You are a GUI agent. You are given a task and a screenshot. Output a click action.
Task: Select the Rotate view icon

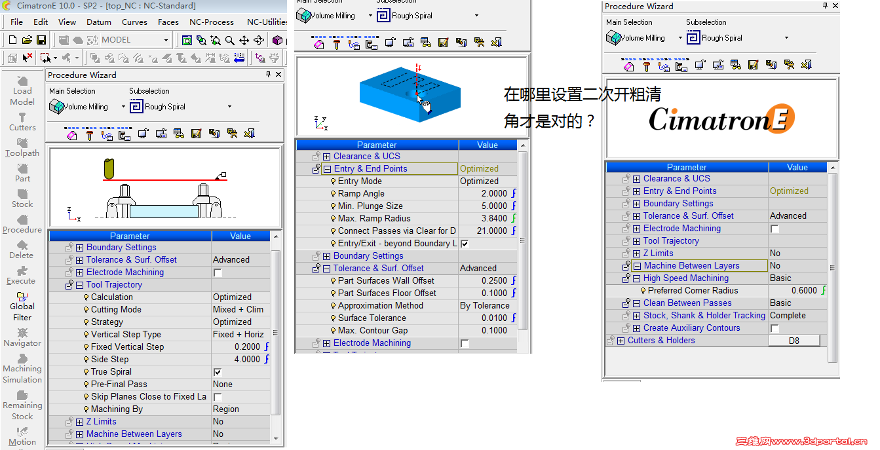tap(258, 40)
